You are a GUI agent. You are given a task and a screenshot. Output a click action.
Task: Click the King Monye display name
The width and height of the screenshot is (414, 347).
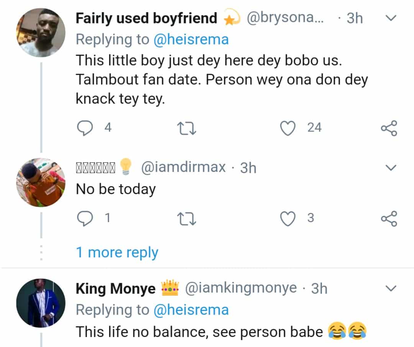click(x=116, y=288)
